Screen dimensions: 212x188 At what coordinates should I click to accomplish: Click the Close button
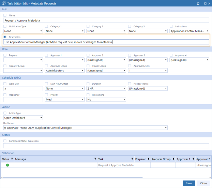tap(203, 183)
